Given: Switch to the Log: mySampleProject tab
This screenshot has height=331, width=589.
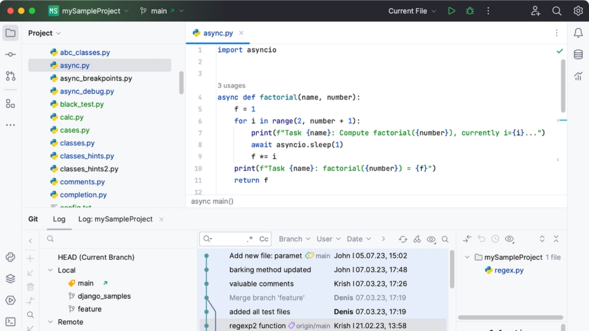Looking at the screenshot, I should (x=115, y=219).
